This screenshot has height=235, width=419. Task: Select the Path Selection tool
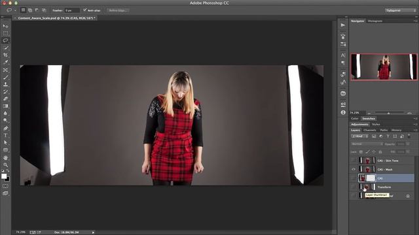[5, 142]
